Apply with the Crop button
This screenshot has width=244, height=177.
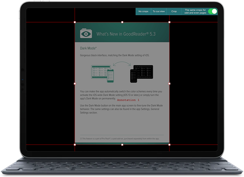174,12
